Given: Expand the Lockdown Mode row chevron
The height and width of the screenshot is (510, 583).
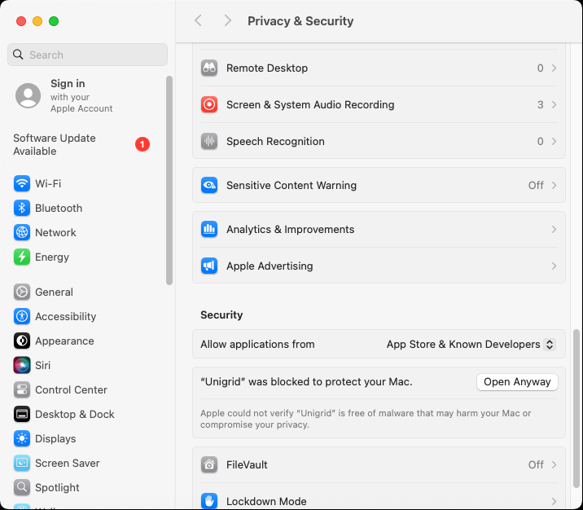Looking at the screenshot, I should [x=554, y=501].
